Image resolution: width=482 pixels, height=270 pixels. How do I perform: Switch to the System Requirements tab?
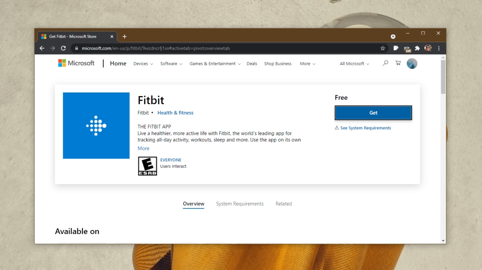coord(240,204)
